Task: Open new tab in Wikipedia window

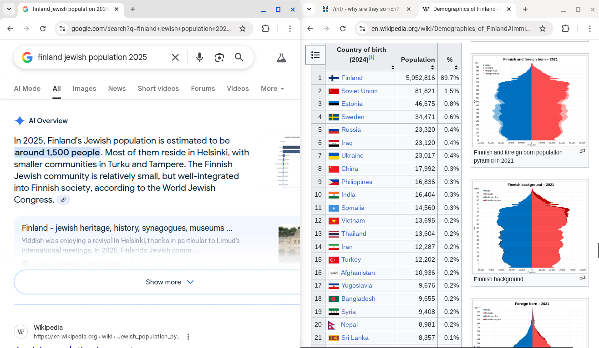Action: click(525, 9)
